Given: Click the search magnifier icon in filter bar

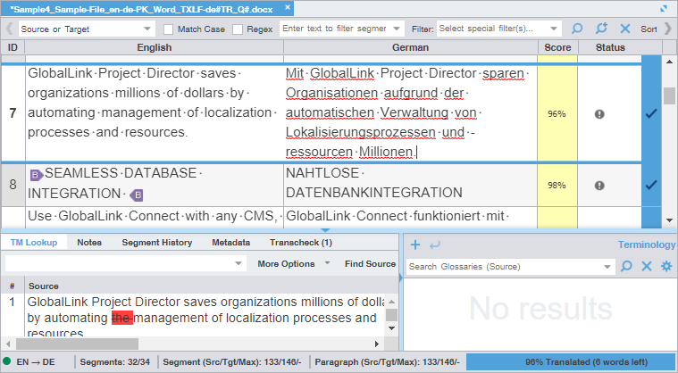Looking at the screenshot, I should 577,29.
